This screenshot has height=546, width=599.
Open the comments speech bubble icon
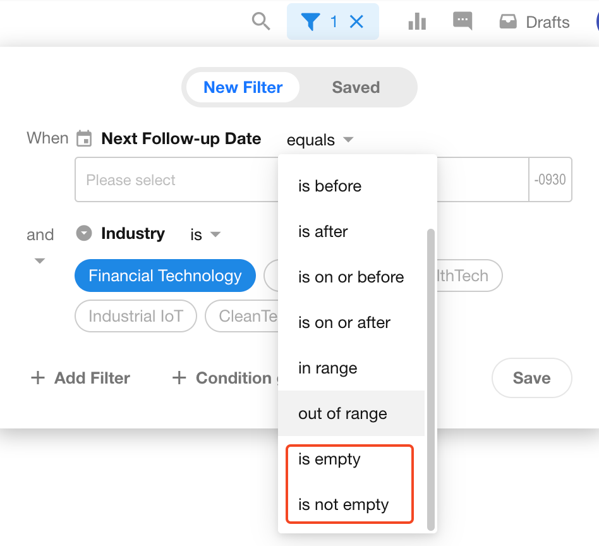coord(463,21)
